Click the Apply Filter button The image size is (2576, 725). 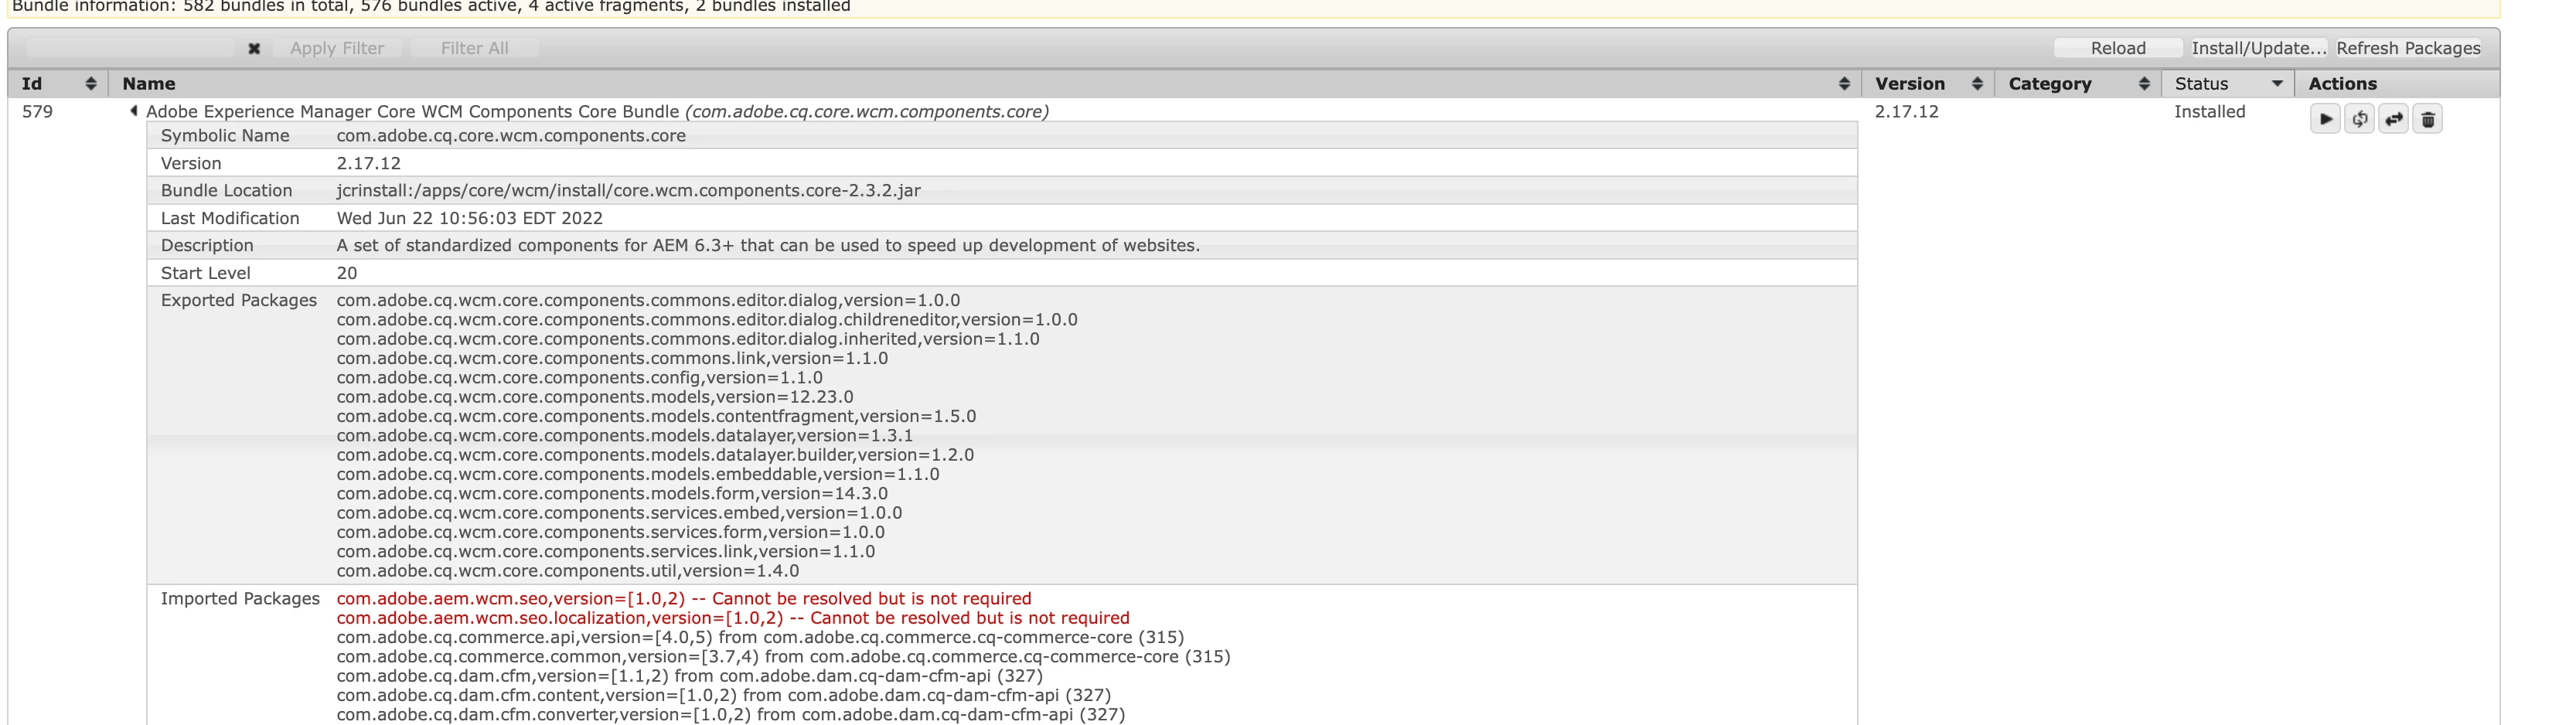click(x=337, y=48)
